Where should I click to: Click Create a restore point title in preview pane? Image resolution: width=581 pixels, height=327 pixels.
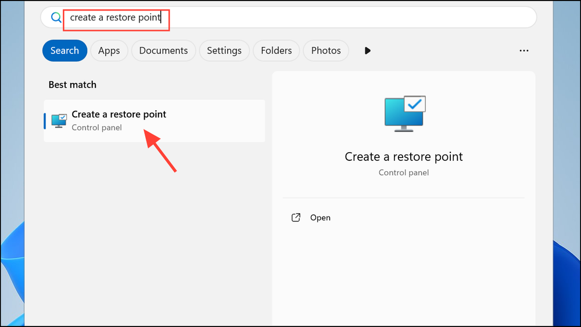[404, 156]
